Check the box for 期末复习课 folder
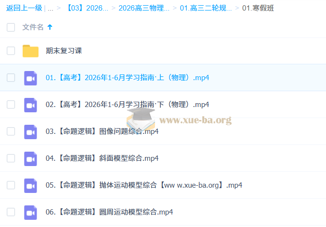This screenshot has width=326, height=227. click(11, 51)
